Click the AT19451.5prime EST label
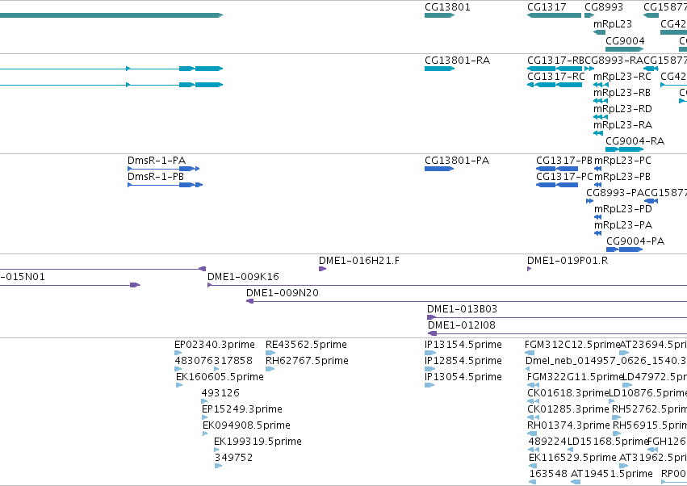 point(612,474)
